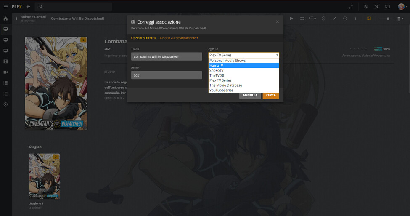Close the Correggi associazione dialog
This screenshot has width=410, height=216.
pos(278,22)
